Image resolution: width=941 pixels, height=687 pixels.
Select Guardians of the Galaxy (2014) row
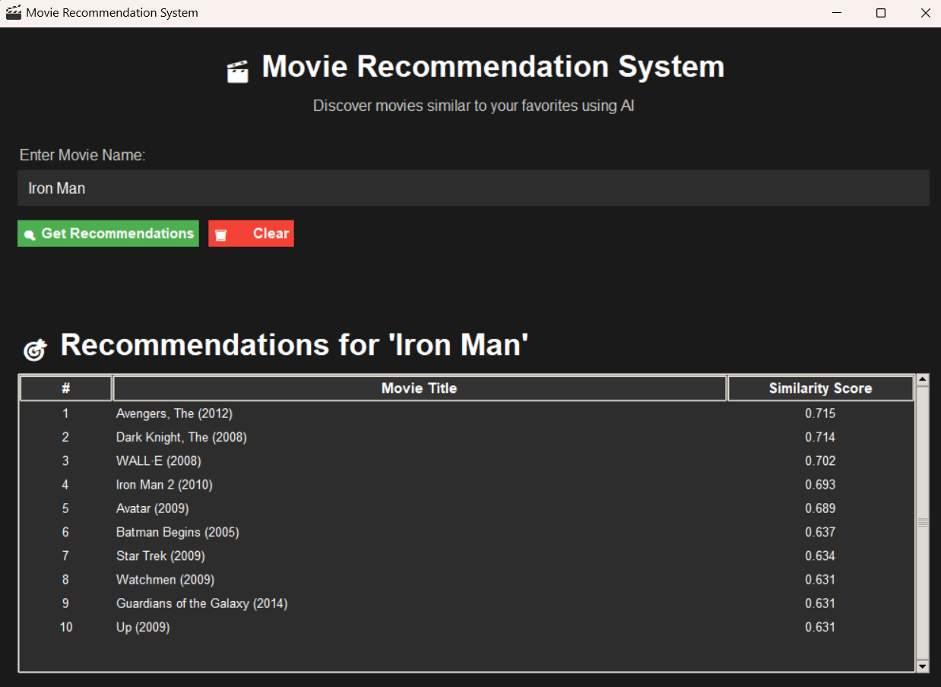[467, 603]
